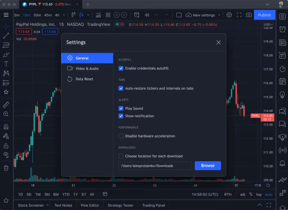The image size is (288, 210).
Task: Enable Disable hardware acceleration
Action: point(121,136)
